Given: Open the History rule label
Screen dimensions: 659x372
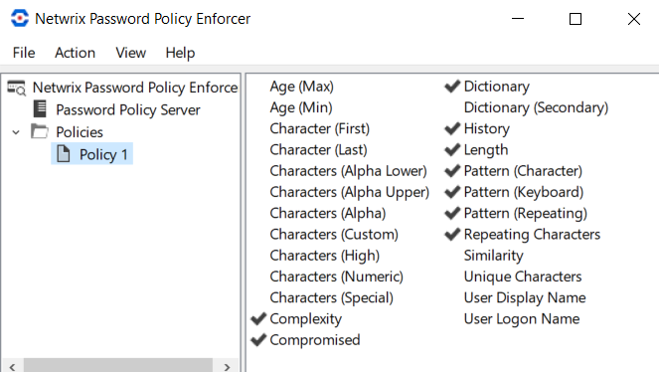Looking at the screenshot, I should (487, 128).
